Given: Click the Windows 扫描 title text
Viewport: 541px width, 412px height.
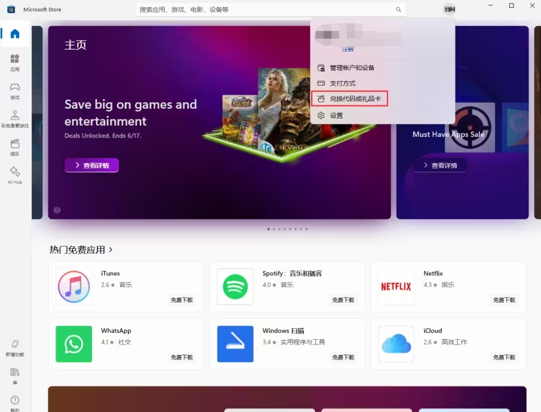Looking at the screenshot, I should [283, 331].
